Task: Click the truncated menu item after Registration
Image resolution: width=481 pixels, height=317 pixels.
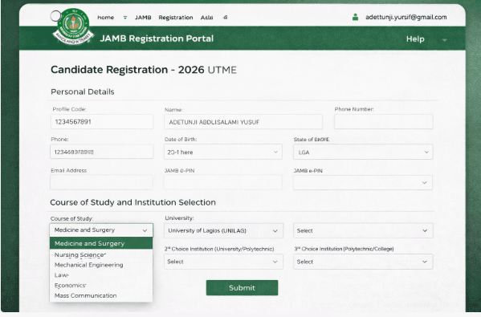Action: tap(206, 18)
